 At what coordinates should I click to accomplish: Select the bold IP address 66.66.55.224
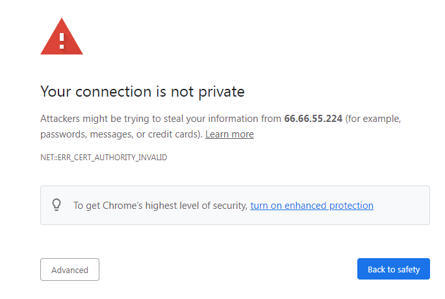pos(313,119)
